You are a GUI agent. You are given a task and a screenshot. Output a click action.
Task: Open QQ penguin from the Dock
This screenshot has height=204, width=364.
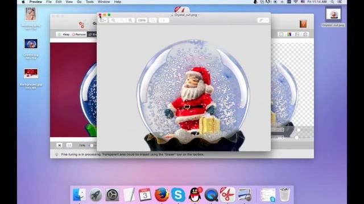pyautogui.click(x=195, y=194)
